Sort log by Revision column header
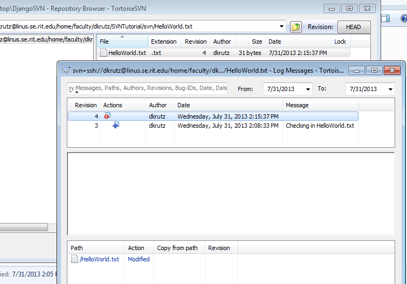Viewport: 407px width, 284px height. tap(84, 105)
